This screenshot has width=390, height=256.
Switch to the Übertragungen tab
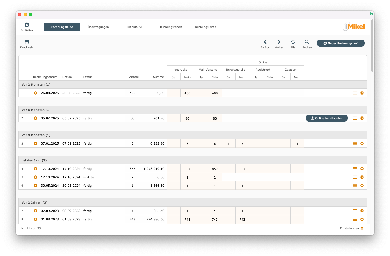pyautogui.click(x=98, y=27)
